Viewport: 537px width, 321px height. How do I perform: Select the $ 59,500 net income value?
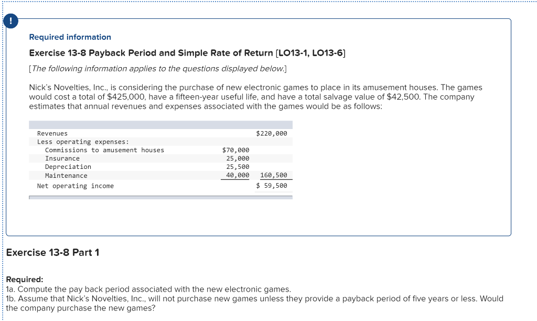[272, 186]
